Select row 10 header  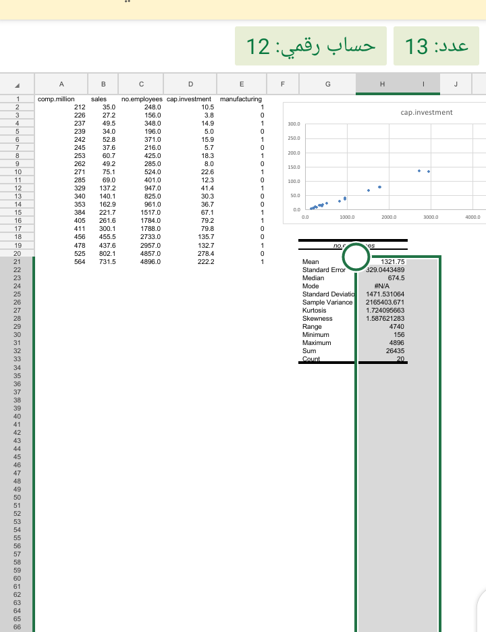click(x=18, y=172)
